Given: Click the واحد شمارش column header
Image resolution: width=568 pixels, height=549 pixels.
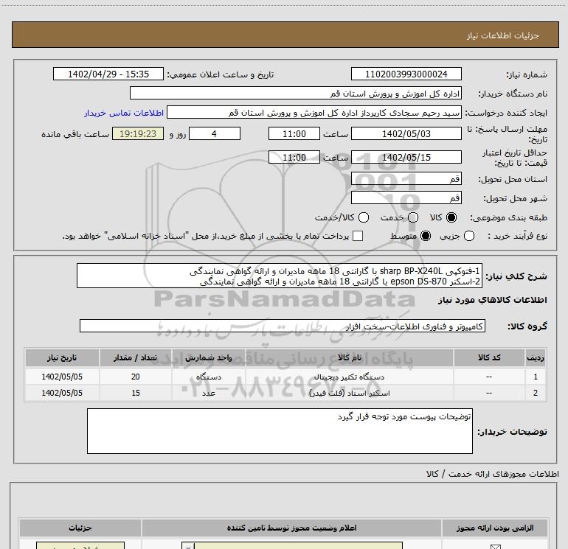Looking at the screenshot, I should pyautogui.click(x=209, y=358).
